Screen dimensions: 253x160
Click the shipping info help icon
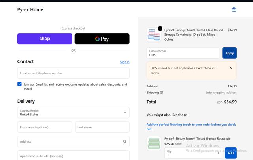pyautogui.click(x=162, y=93)
